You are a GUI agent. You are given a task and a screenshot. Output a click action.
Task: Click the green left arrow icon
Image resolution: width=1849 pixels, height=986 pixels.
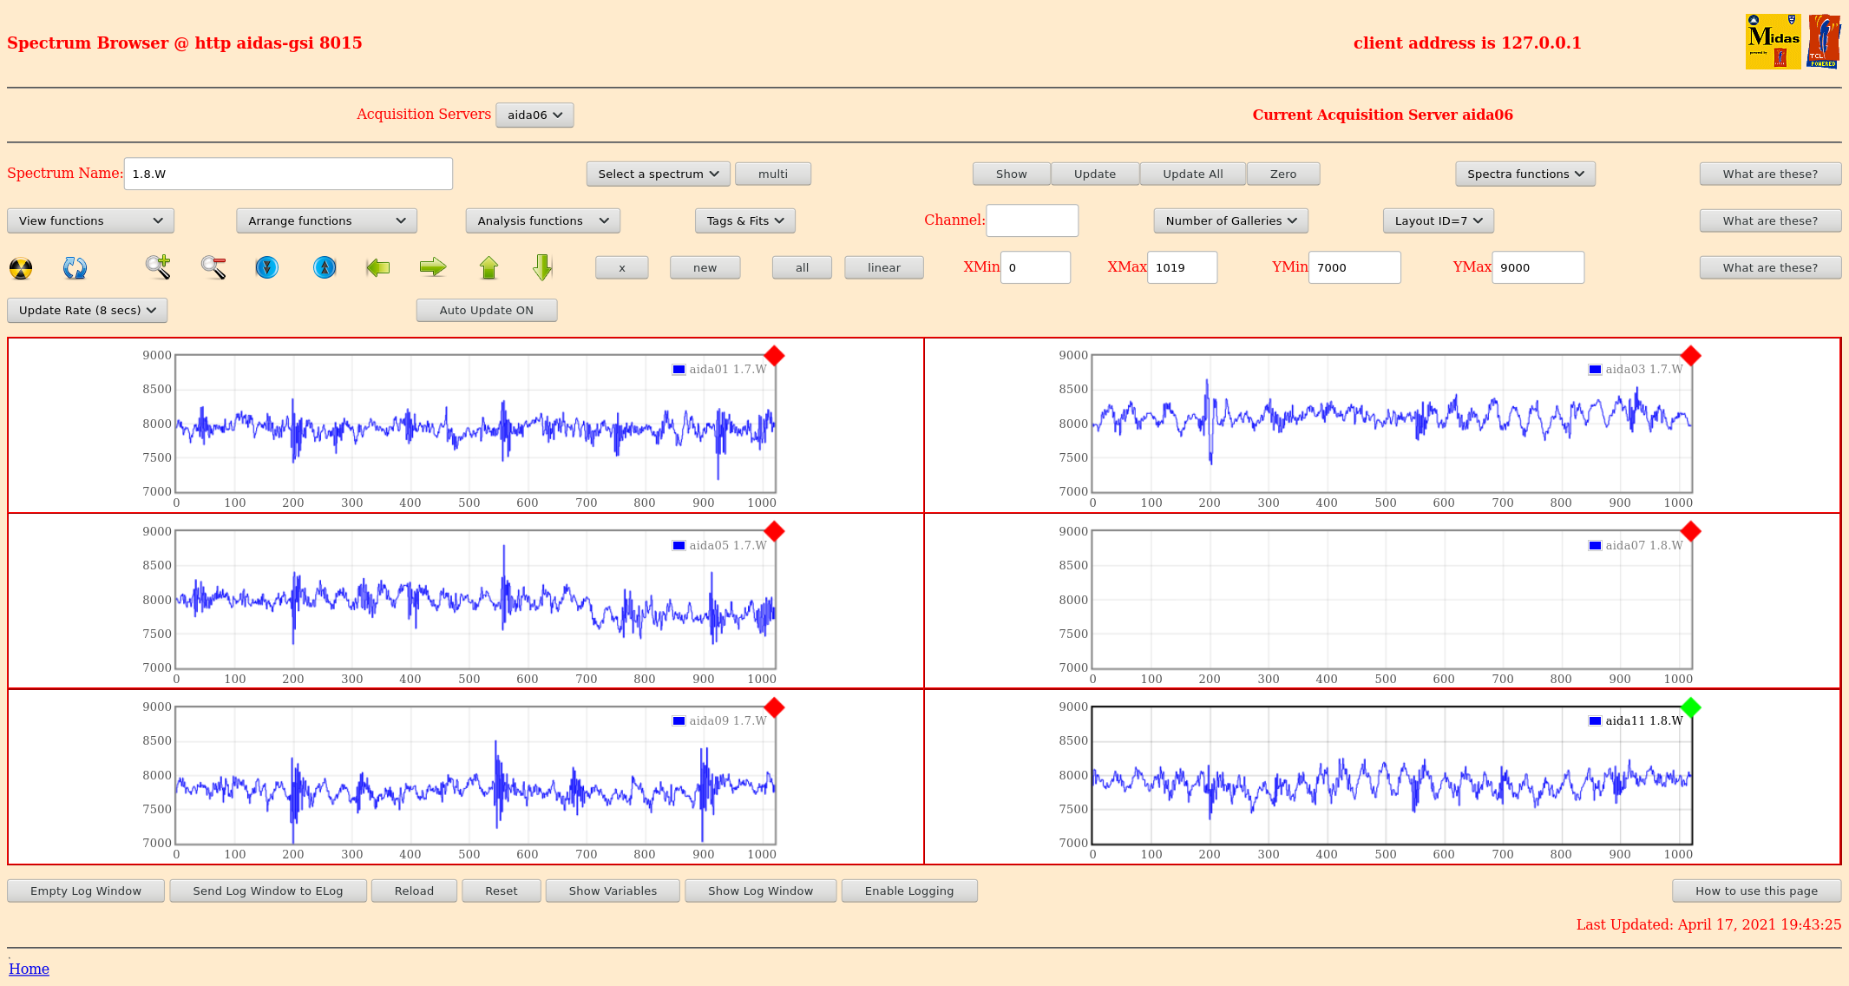coord(378,267)
